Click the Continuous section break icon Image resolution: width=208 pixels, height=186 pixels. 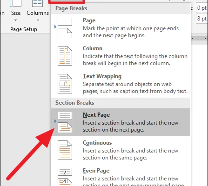point(65,150)
